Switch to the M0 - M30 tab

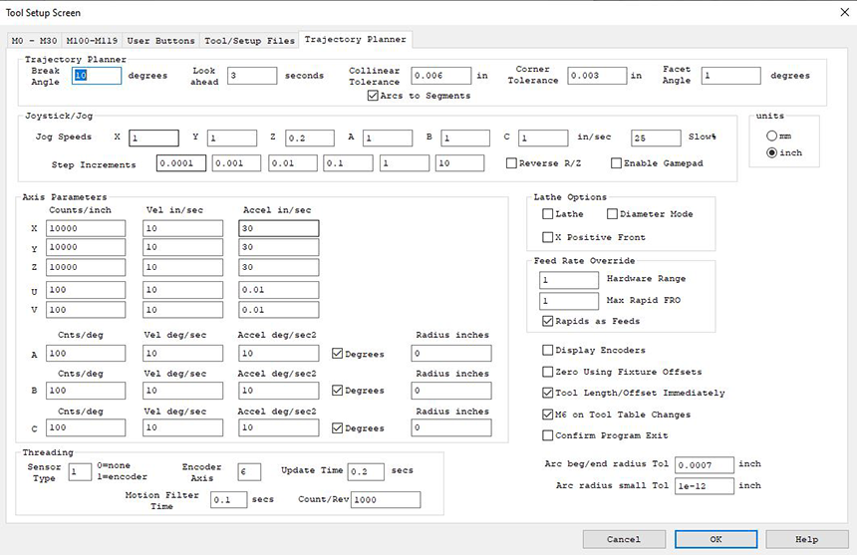(35, 41)
